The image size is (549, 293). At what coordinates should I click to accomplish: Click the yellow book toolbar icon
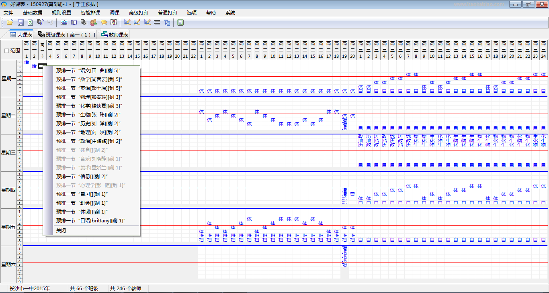[x=104, y=22]
